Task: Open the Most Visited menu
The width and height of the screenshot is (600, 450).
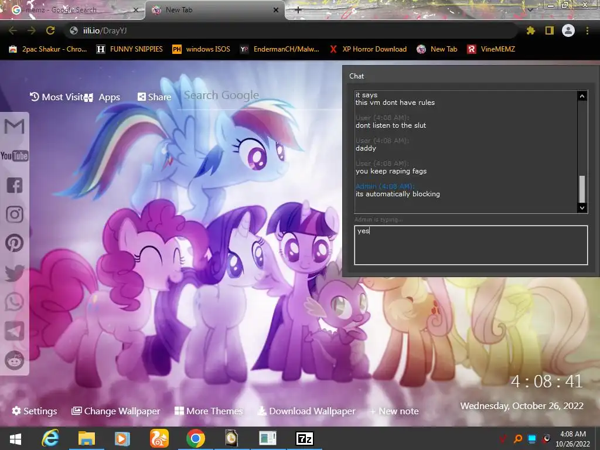Action: 57,97
